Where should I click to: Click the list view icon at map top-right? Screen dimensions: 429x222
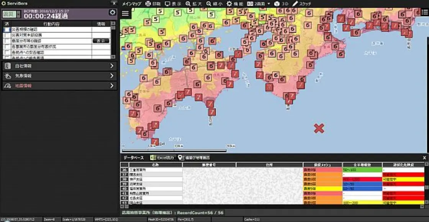(424, 13)
